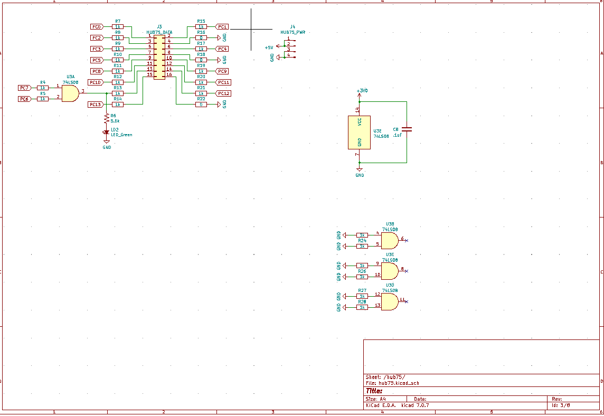
Task: Select the J4 HUB75_PWR connector
Action: click(290, 49)
